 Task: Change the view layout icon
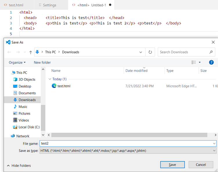click(x=194, y=62)
